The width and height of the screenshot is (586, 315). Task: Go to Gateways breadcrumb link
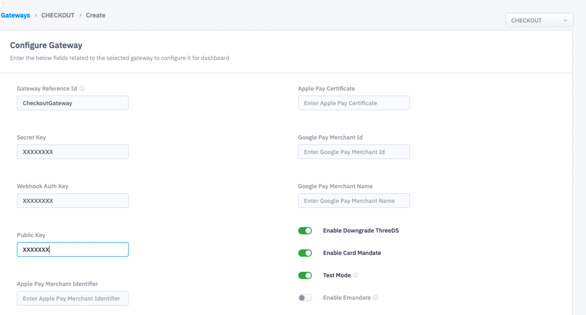(15, 15)
